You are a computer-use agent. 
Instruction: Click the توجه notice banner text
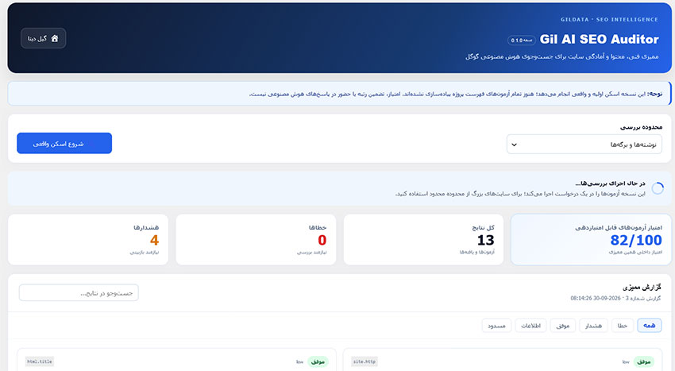pos(456,94)
